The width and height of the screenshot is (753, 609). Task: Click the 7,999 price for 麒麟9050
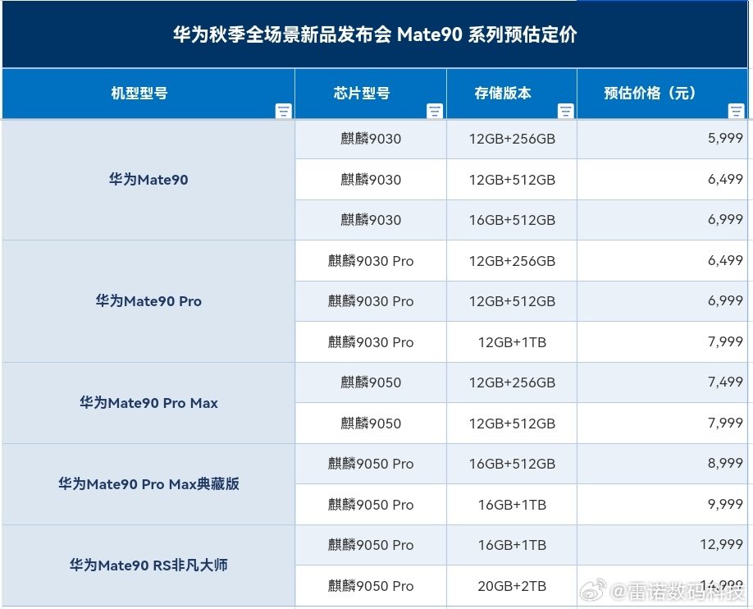663,424
